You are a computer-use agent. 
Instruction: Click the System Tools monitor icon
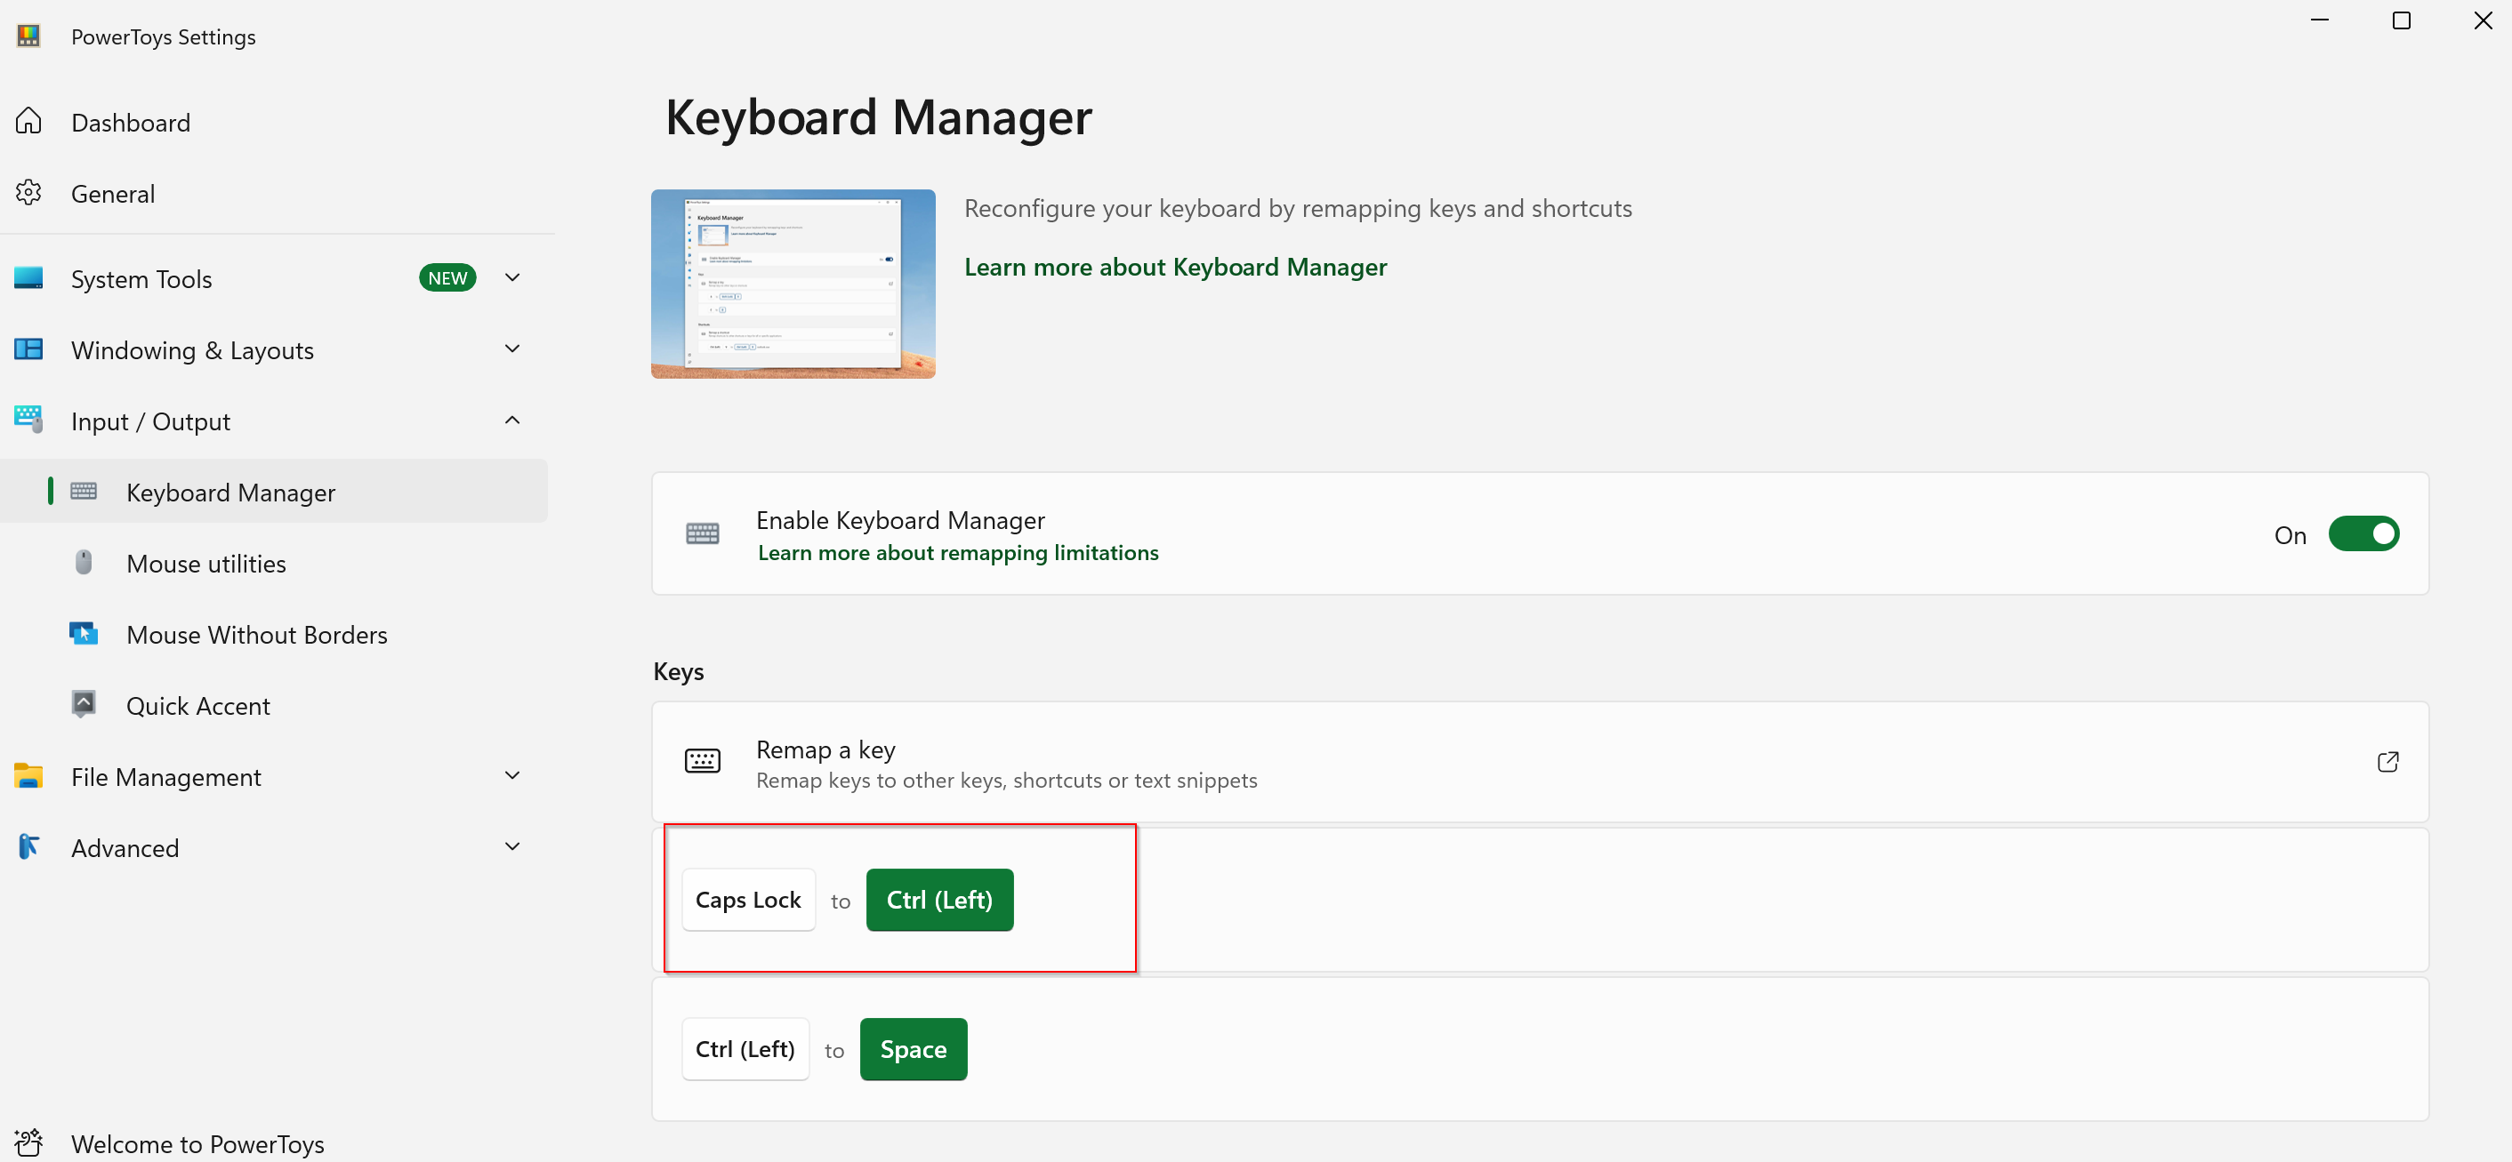click(28, 277)
